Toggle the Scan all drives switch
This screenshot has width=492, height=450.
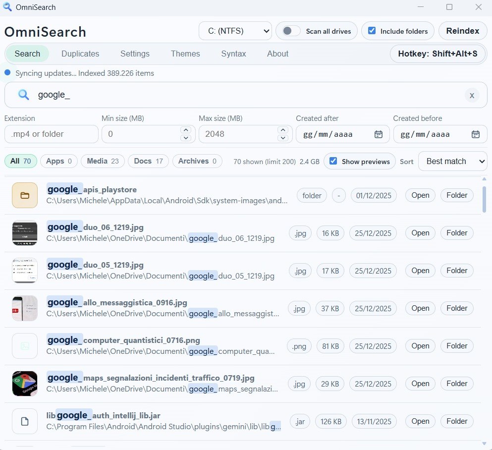coord(289,31)
